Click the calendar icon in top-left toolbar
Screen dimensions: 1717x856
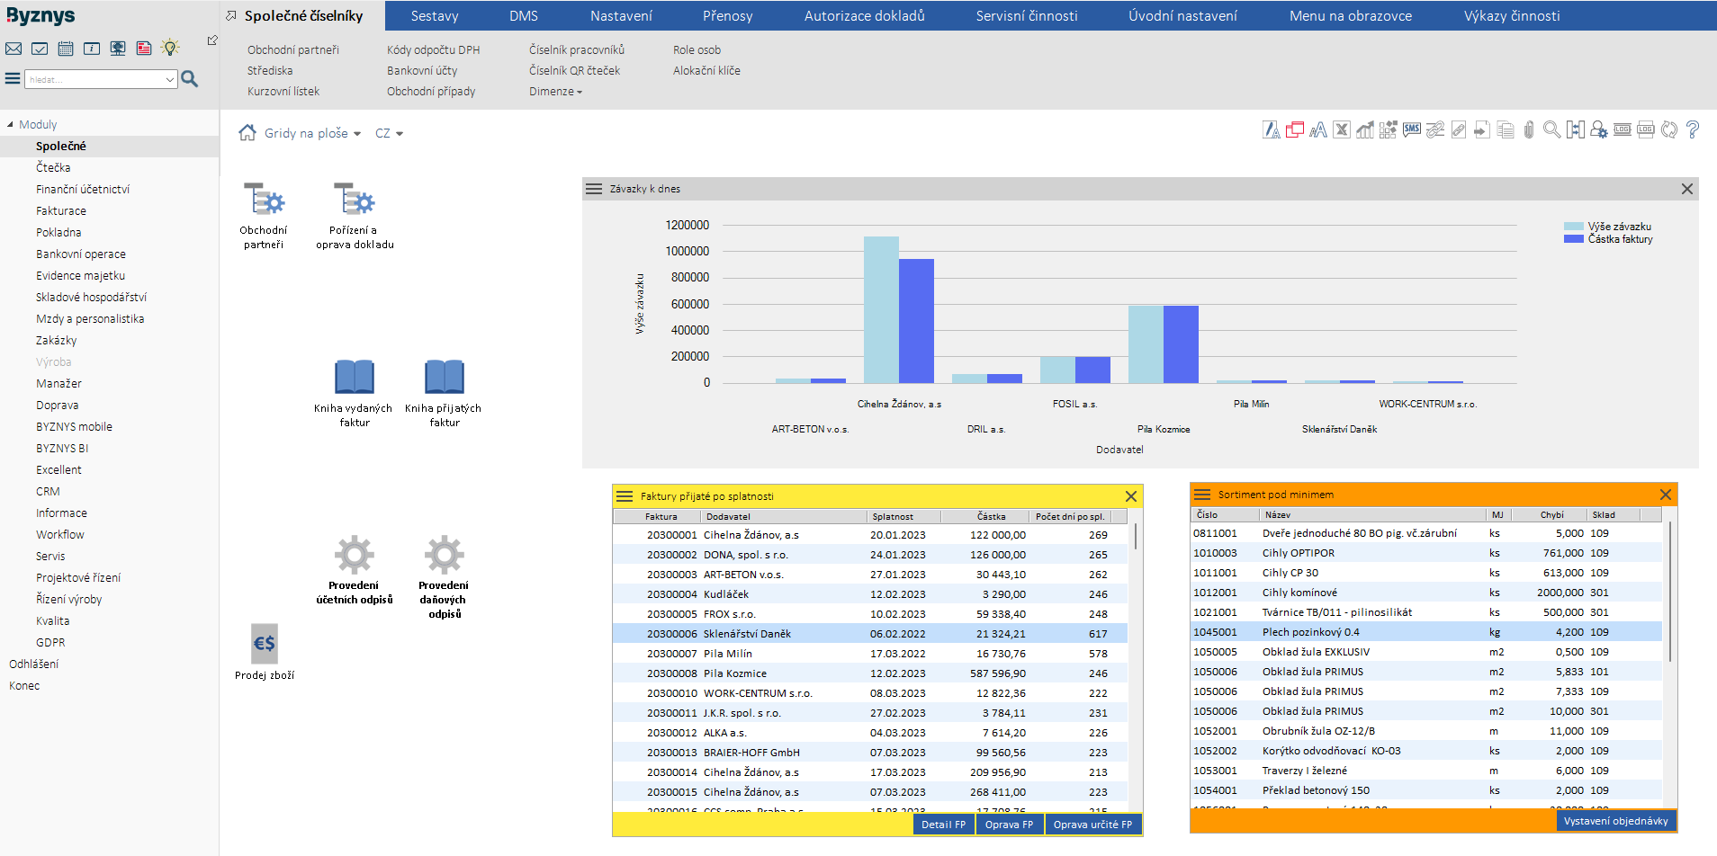tap(66, 49)
